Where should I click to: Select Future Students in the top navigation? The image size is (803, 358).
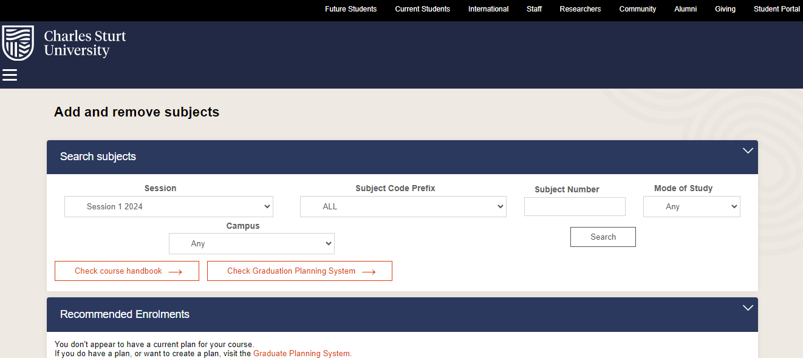(x=350, y=9)
